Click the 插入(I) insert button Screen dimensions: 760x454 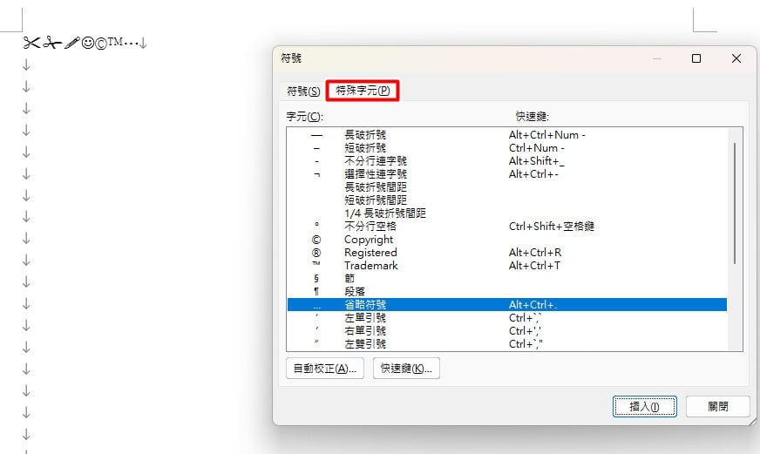pyautogui.click(x=644, y=406)
